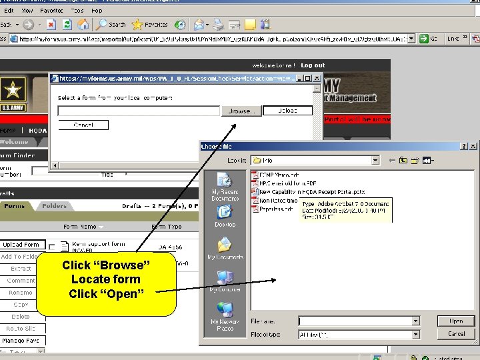Click the File name input field
Screen dimensions: 480x360
pos(355,321)
